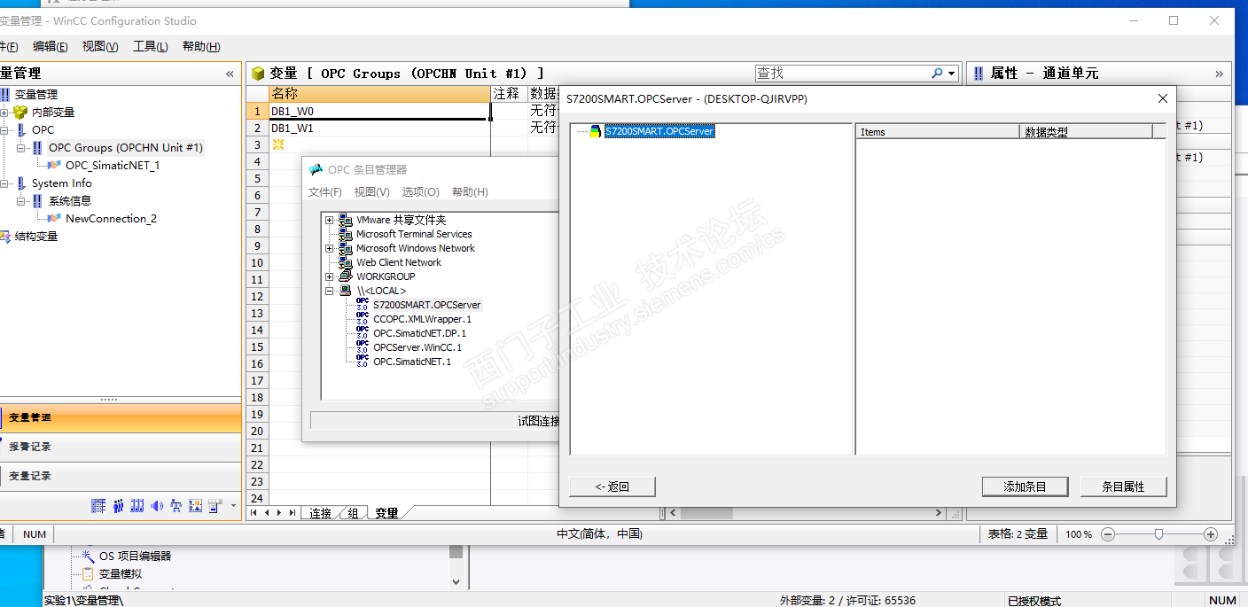The height and width of the screenshot is (607, 1248).
Task: Open the user archive binders icon
Action: tap(136, 506)
